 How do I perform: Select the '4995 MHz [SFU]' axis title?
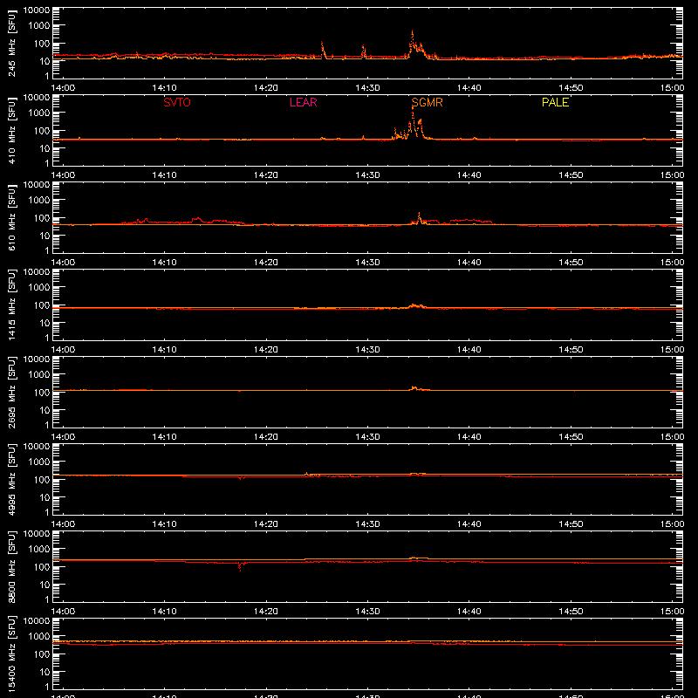(11, 479)
